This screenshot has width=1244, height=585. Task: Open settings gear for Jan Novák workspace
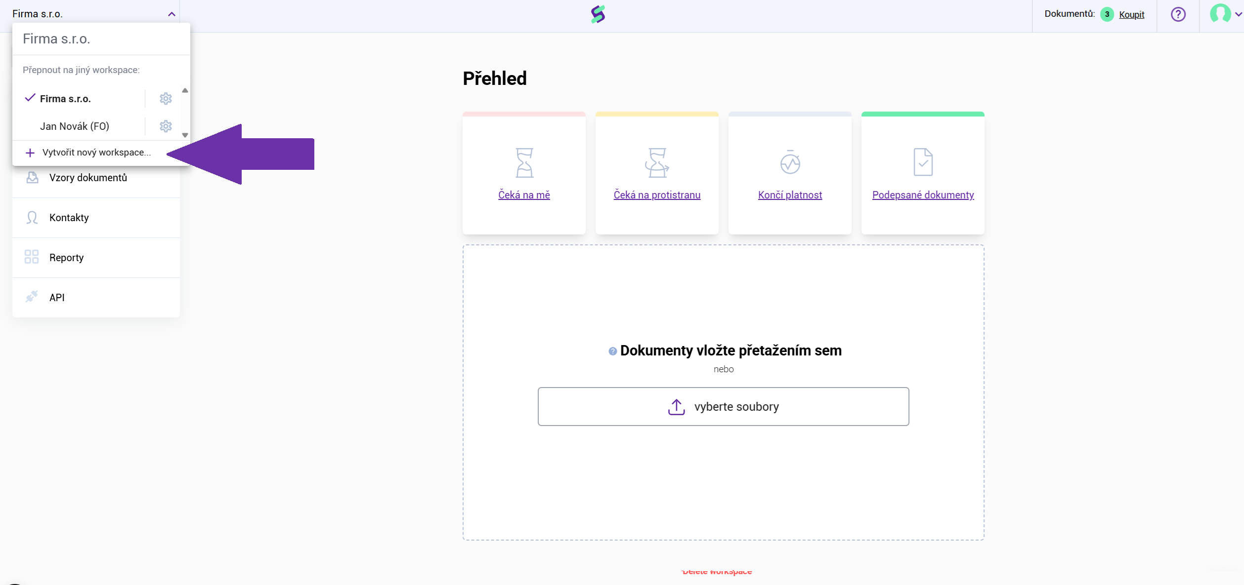(x=166, y=126)
